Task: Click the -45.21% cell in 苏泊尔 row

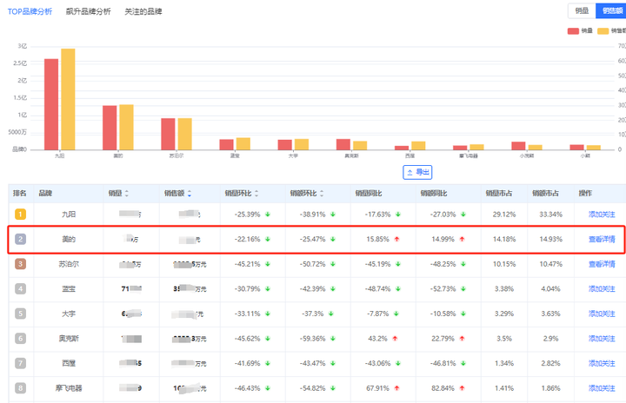Action: point(247,264)
